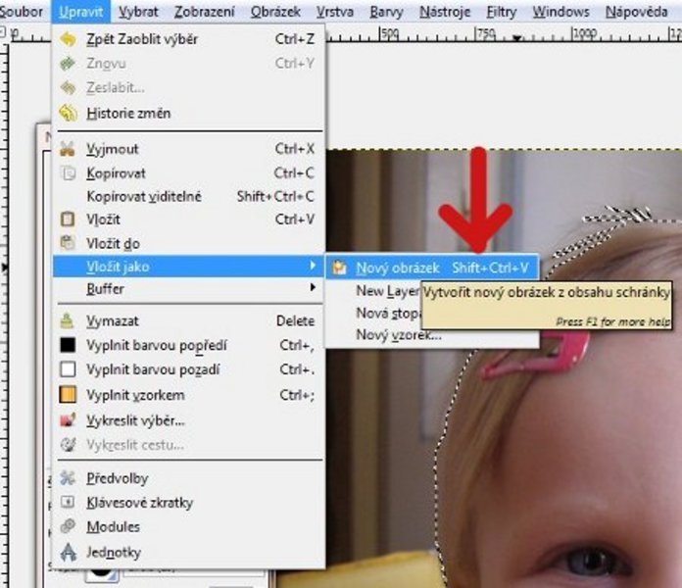682x588 pixels.
Task: Click black foreground swatch beside Vyplnit barvou popředí
Action: 68,345
